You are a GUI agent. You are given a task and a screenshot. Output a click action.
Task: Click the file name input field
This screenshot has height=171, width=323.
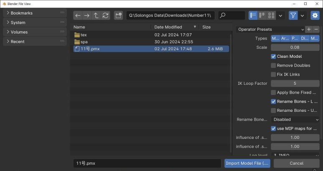tap(147, 164)
